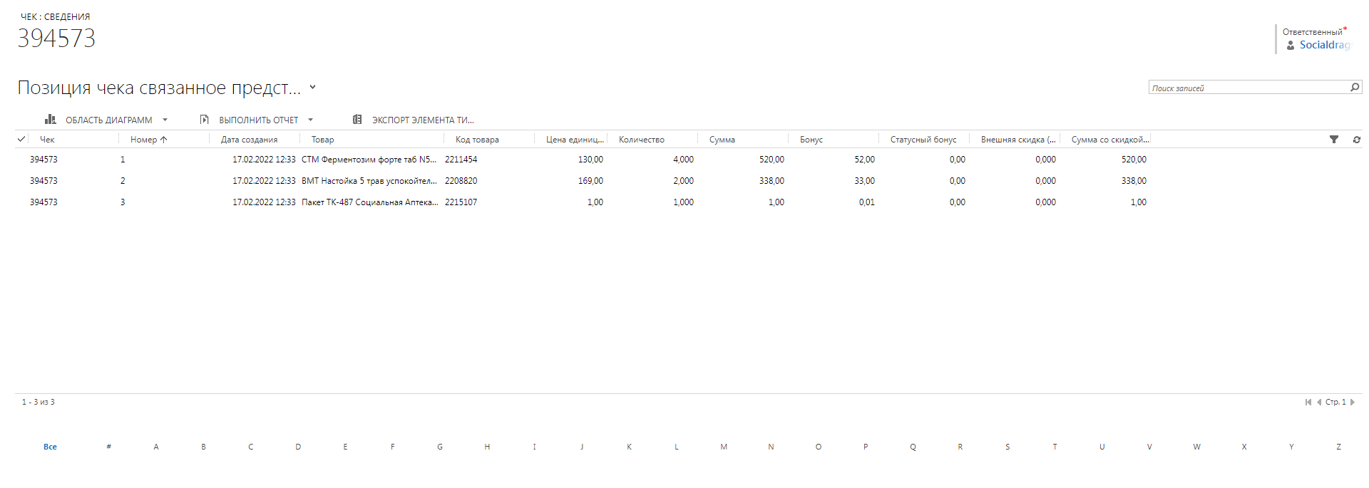Screen dimensions: 1369x488
Task: Filter records by letter M
Action: click(724, 447)
